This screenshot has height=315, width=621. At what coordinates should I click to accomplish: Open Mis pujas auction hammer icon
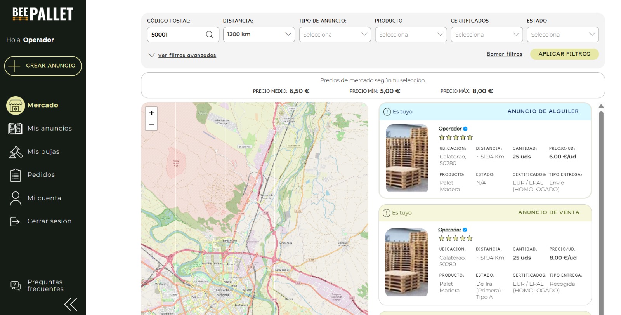tap(16, 152)
